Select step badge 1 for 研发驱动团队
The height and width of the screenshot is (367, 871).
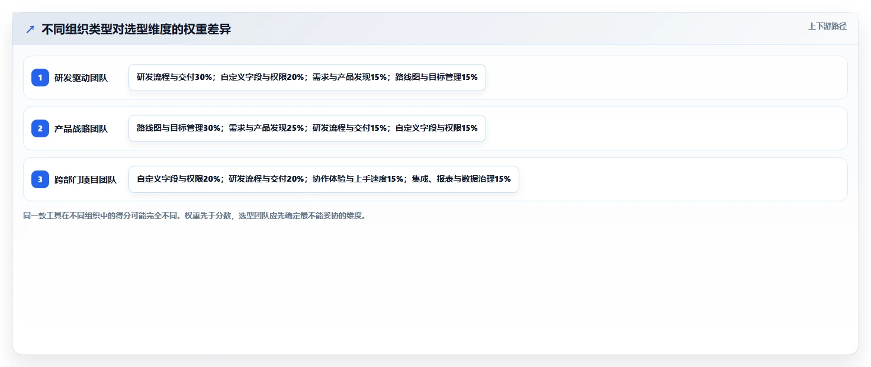(40, 78)
